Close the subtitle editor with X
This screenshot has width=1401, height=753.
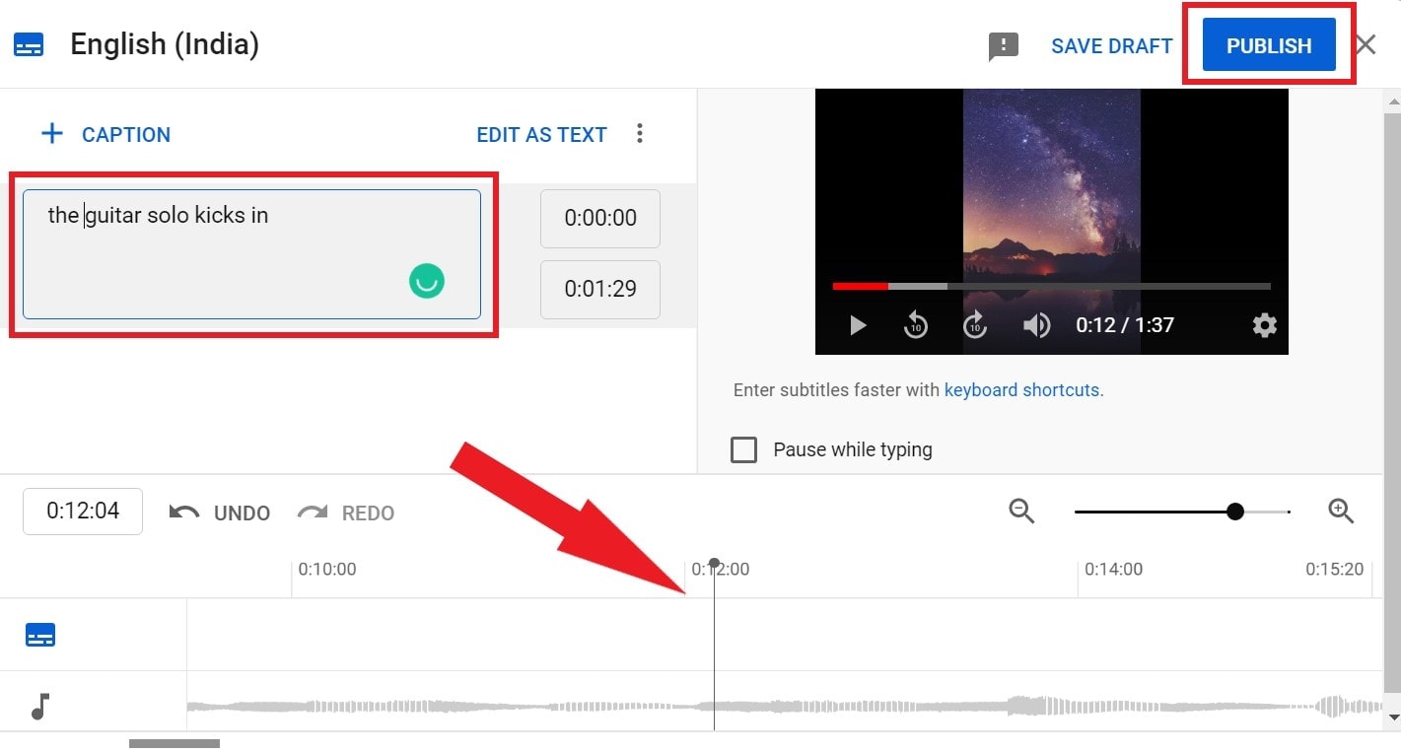pos(1366,44)
